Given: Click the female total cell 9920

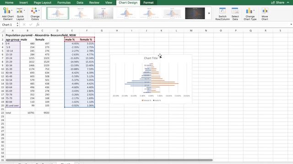Looking at the screenshot, I should [42, 113].
